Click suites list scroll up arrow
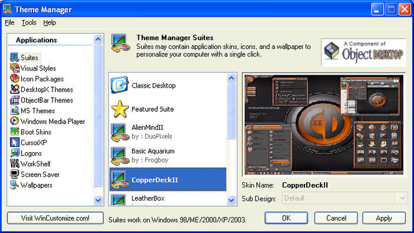Screen dimensions: 414x233 point(231,78)
